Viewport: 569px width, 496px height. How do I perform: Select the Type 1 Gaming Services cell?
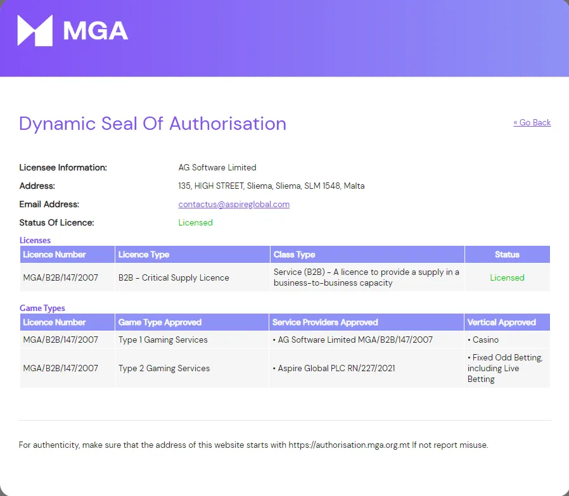(163, 340)
